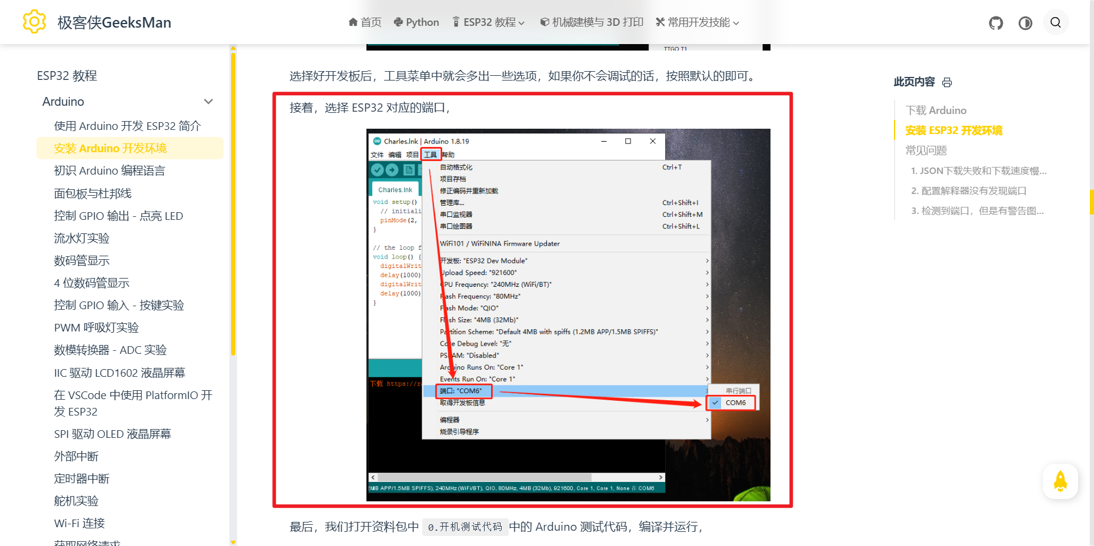The width and height of the screenshot is (1094, 546).
Task: Open 在 VSCode 中使用 PlatformIO 开发 ESP32
Action: click(x=133, y=403)
